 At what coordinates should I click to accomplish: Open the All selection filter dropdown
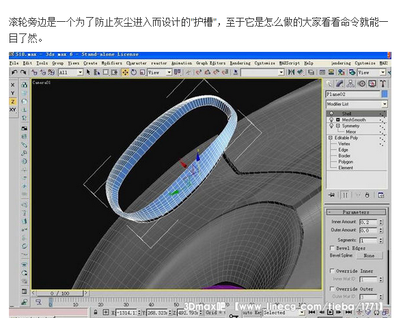pos(70,72)
